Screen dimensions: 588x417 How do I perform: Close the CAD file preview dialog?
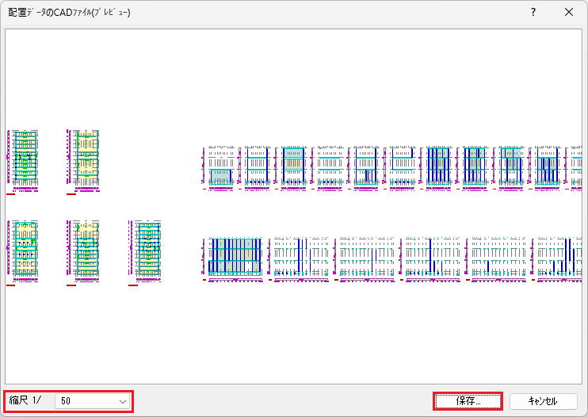point(569,12)
